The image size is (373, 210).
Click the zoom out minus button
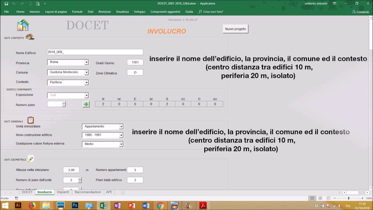[335, 198]
